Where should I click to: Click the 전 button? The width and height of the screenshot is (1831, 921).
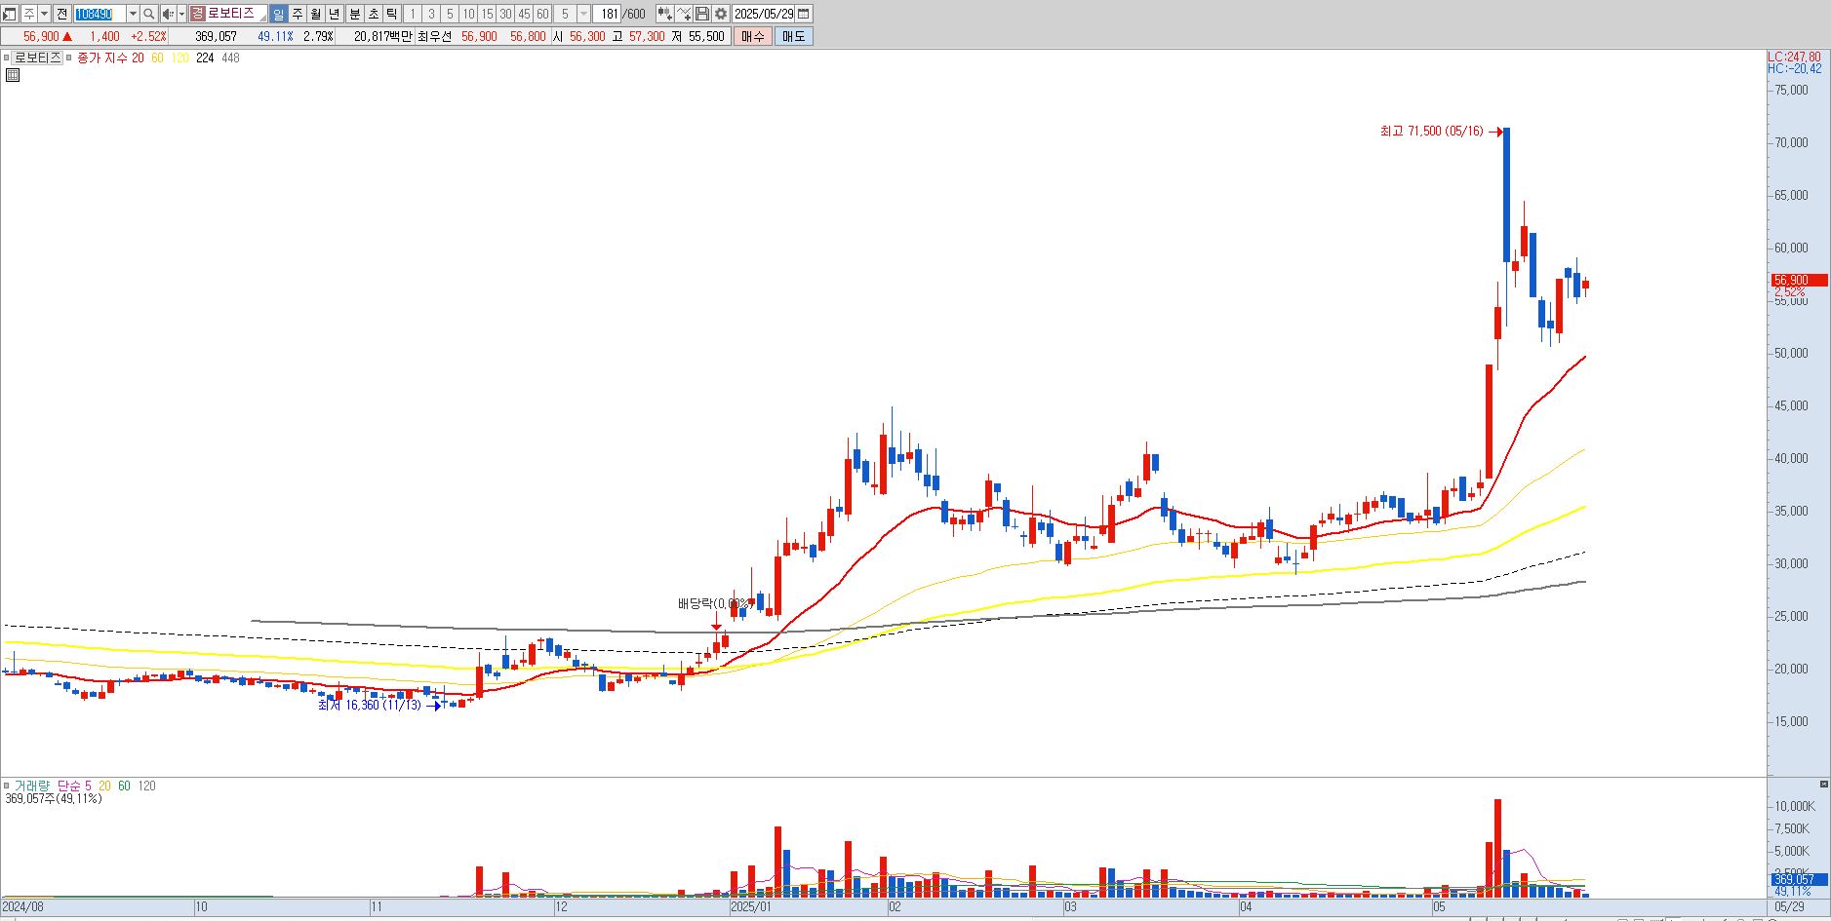point(61,14)
